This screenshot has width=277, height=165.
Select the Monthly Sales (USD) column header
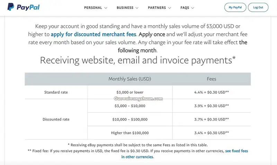[x=130, y=79]
